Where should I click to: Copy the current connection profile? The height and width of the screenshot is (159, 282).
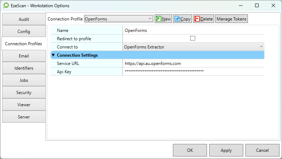point(182,19)
